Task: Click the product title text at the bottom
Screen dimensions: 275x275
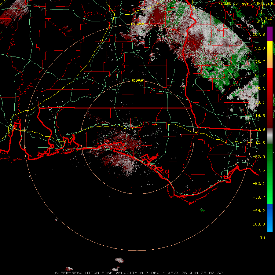Action: [139, 273]
